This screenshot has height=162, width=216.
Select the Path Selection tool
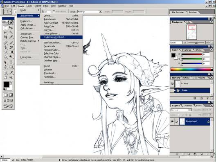[5, 63]
